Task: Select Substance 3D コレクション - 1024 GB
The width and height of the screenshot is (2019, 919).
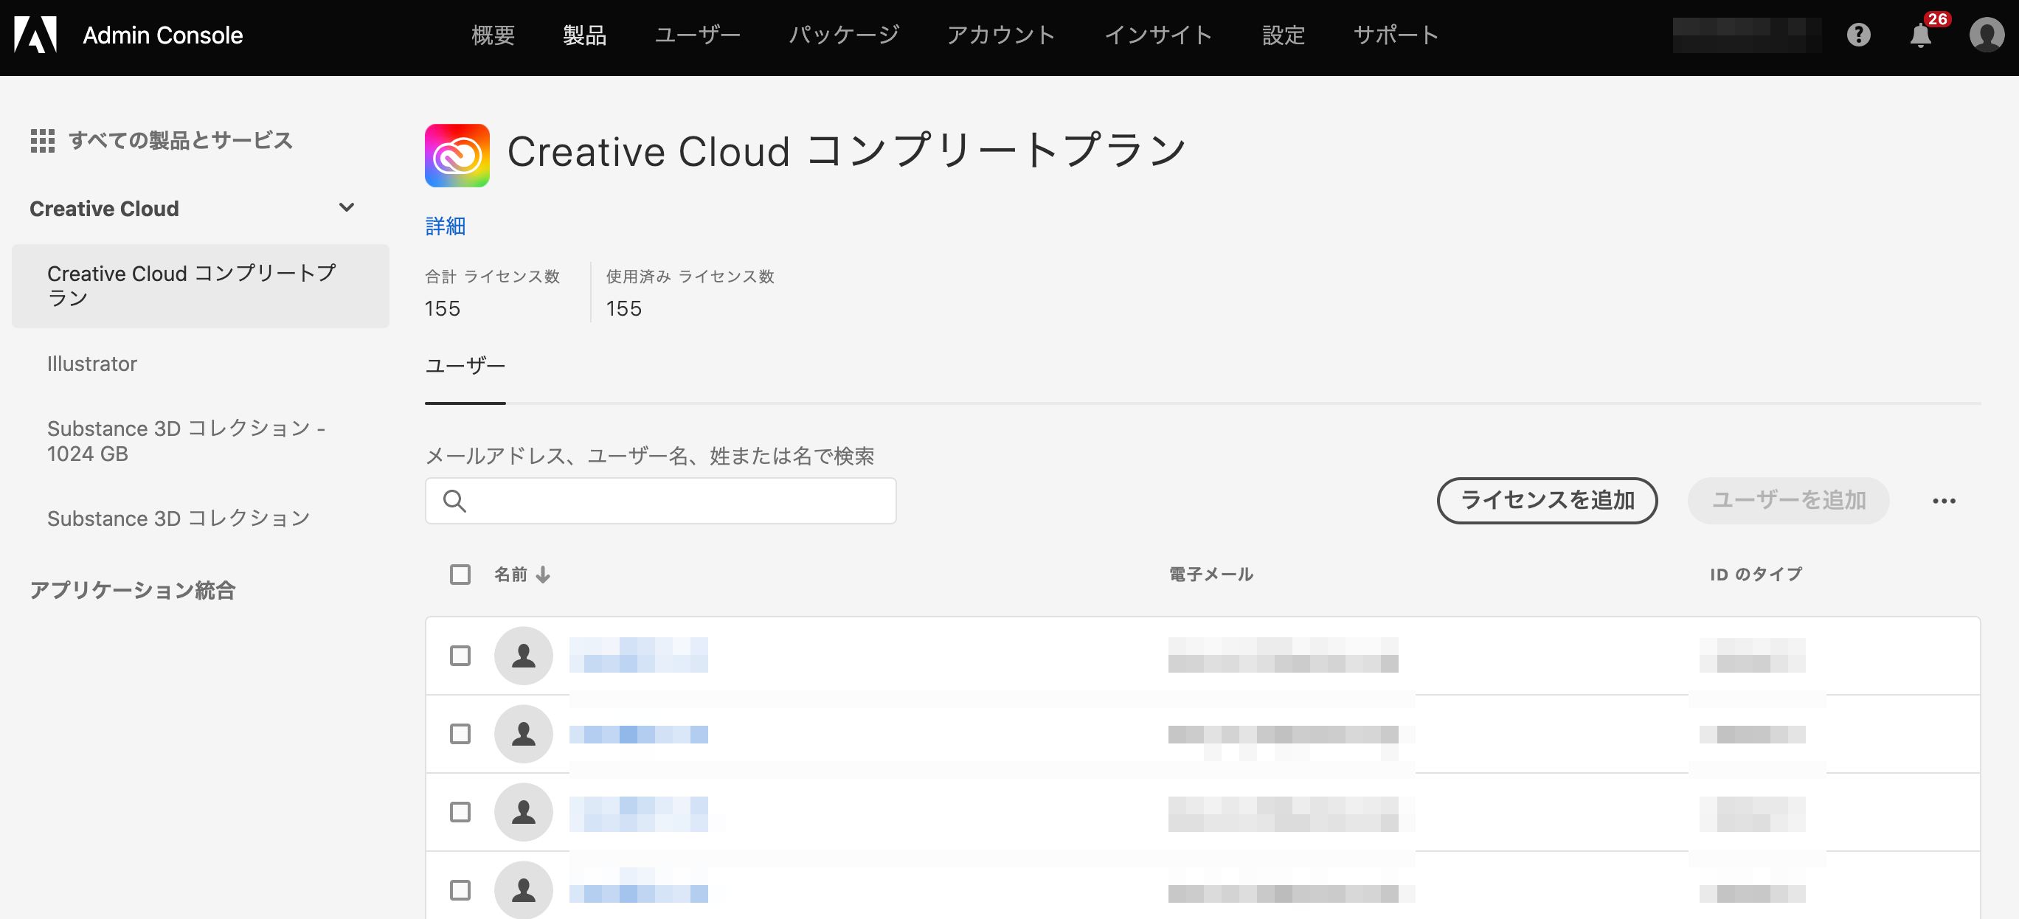Action: [x=187, y=441]
